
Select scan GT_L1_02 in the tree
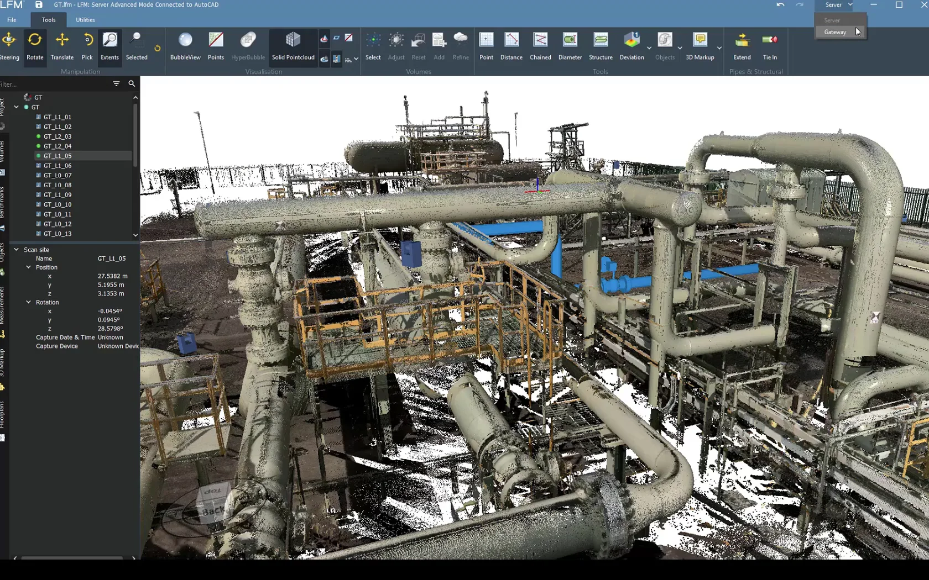click(58, 127)
